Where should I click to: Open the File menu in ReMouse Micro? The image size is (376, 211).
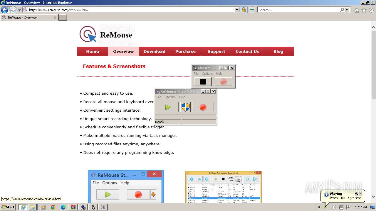tap(159, 97)
